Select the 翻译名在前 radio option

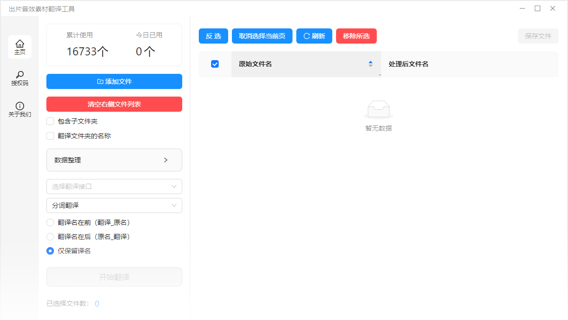50,222
